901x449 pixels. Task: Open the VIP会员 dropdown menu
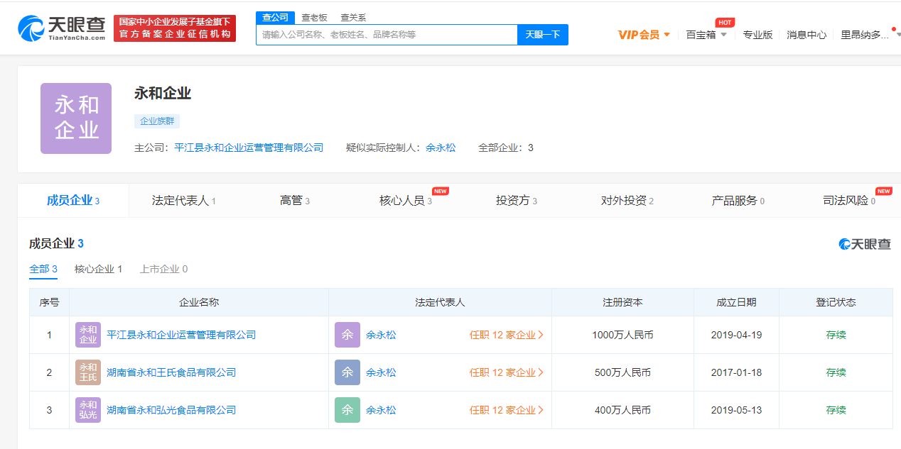tap(644, 35)
